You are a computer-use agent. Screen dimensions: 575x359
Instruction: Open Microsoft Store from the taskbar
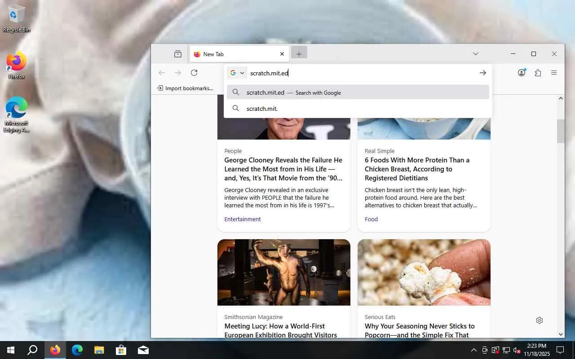click(x=121, y=350)
